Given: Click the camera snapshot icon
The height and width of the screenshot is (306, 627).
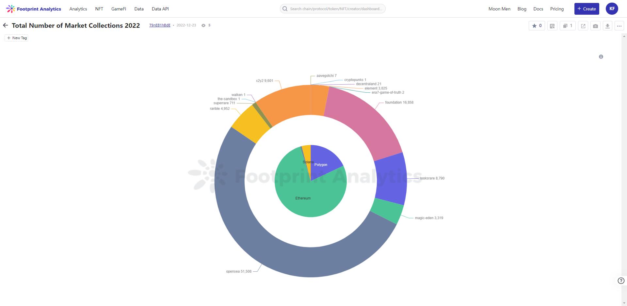Looking at the screenshot, I should tap(595, 26).
